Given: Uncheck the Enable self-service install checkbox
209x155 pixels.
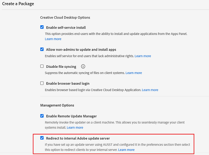Looking at the screenshot, I should (42, 27).
